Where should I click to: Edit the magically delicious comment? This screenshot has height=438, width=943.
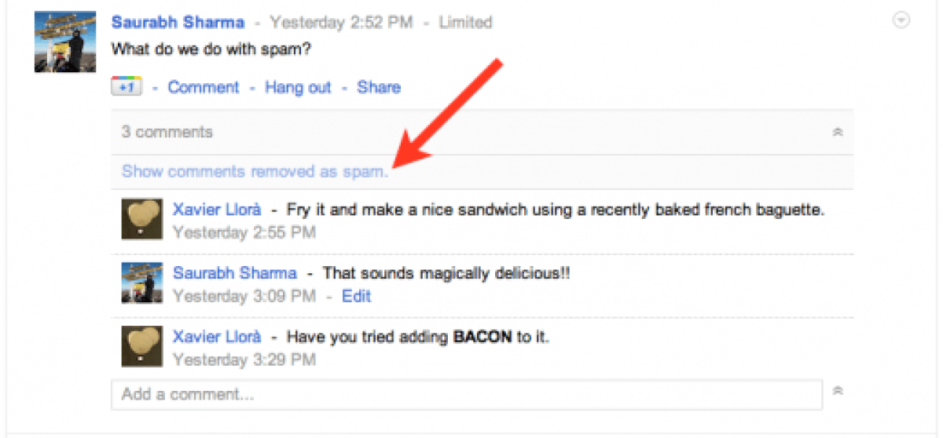pyautogui.click(x=357, y=297)
